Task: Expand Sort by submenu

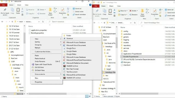Action: 46,42
